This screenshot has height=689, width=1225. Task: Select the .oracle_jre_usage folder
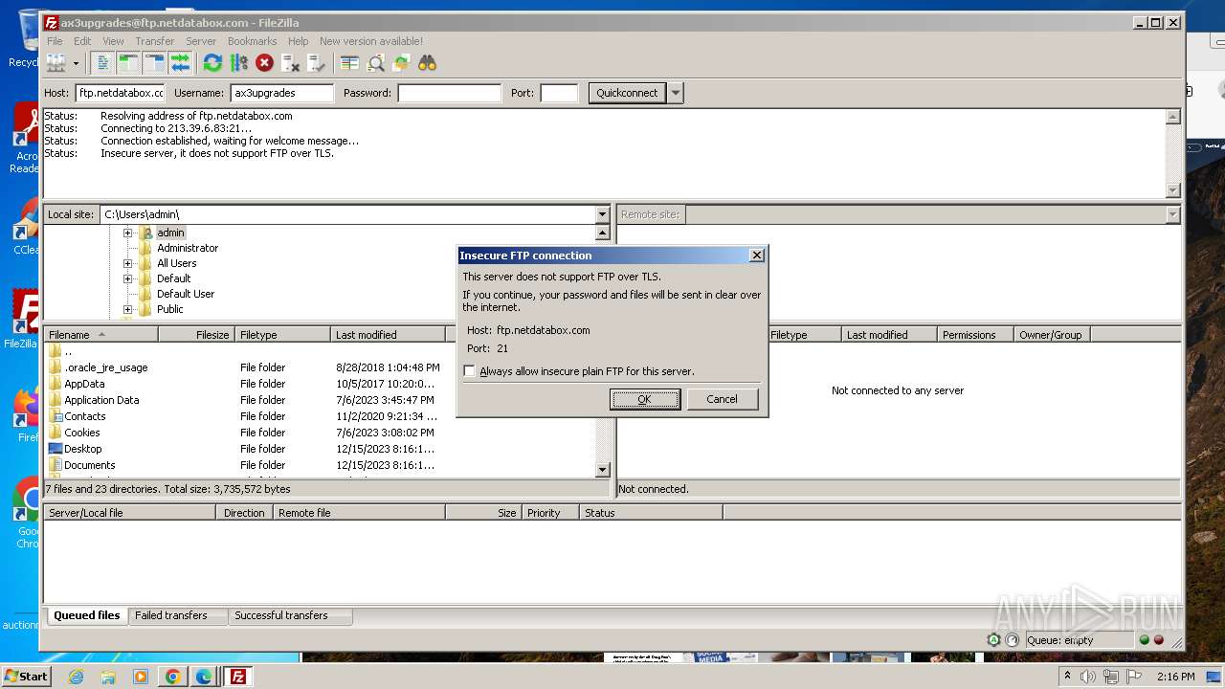tap(320, 367)
